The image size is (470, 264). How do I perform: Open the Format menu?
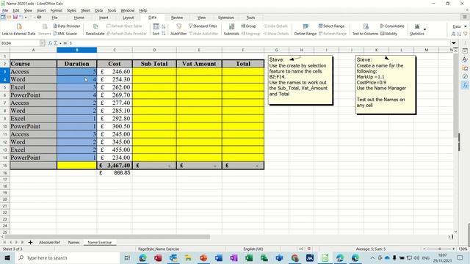57,10
